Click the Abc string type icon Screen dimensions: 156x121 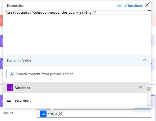9,100
